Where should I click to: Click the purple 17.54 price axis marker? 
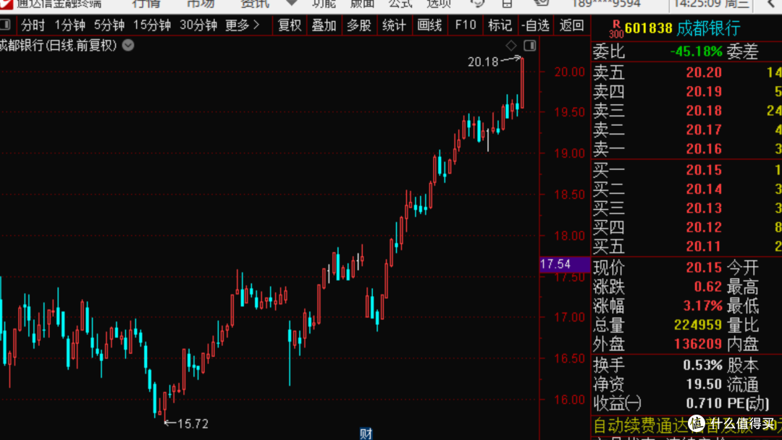565,265
